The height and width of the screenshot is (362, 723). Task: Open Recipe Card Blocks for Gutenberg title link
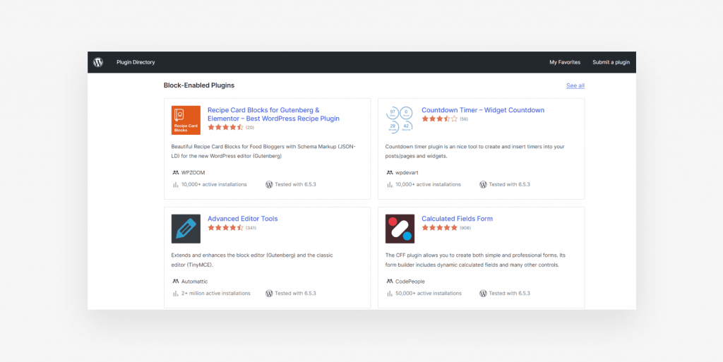pyautogui.click(x=273, y=114)
